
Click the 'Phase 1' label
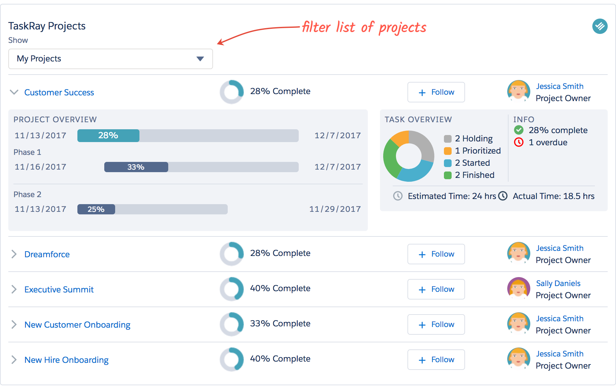coord(27,152)
